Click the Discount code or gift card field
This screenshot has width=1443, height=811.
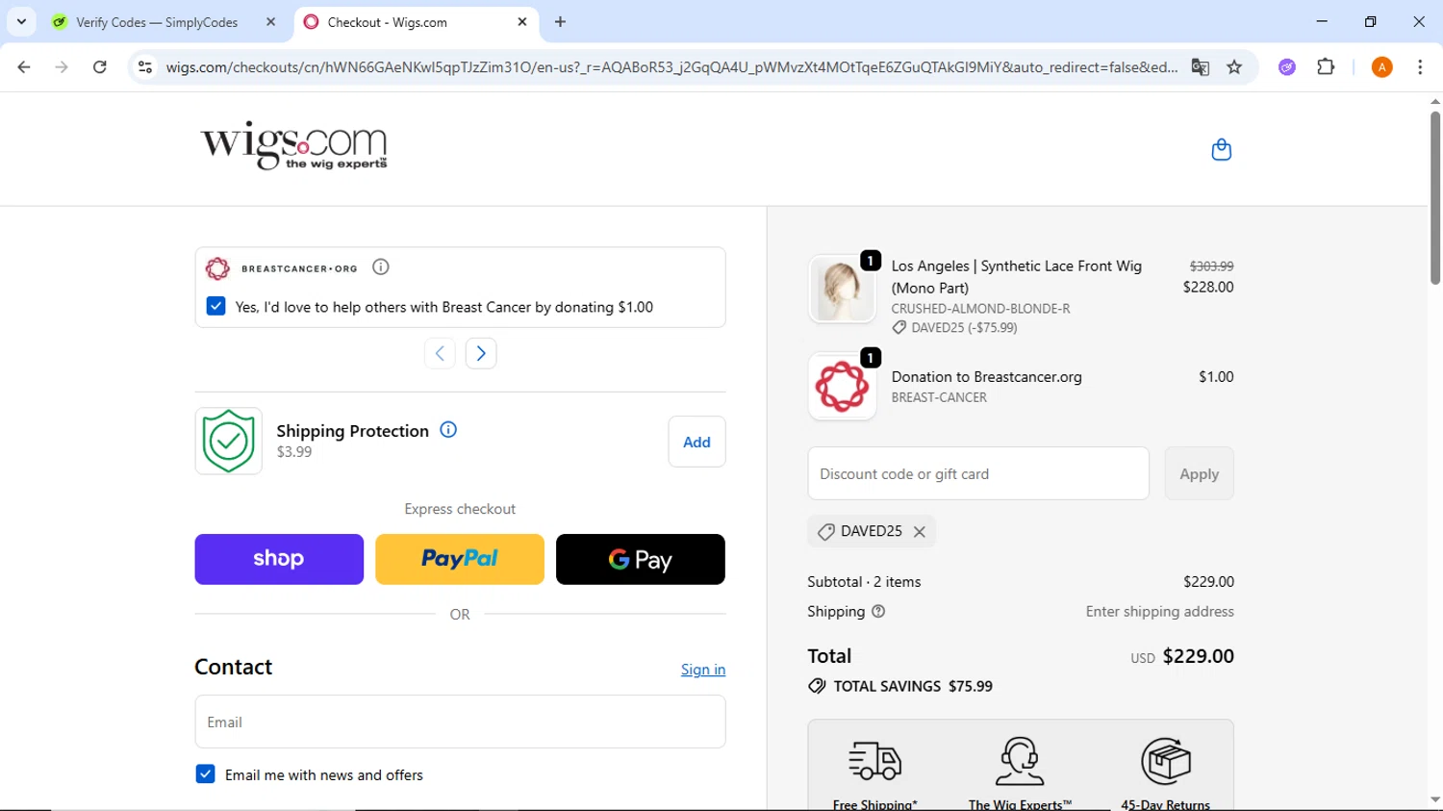pos(978,473)
